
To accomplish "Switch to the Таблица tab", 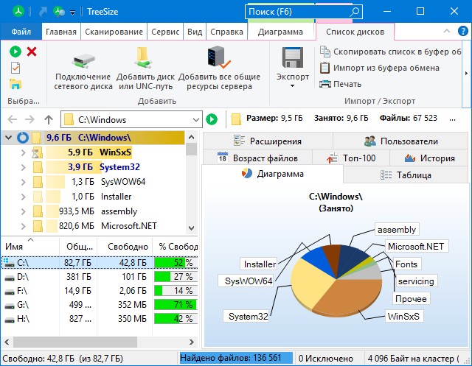I will [406, 175].
